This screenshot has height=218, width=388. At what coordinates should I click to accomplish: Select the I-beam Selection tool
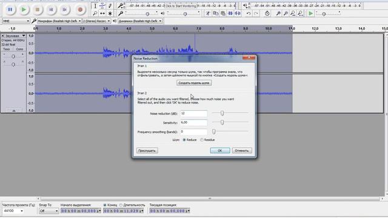click(95, 6)
